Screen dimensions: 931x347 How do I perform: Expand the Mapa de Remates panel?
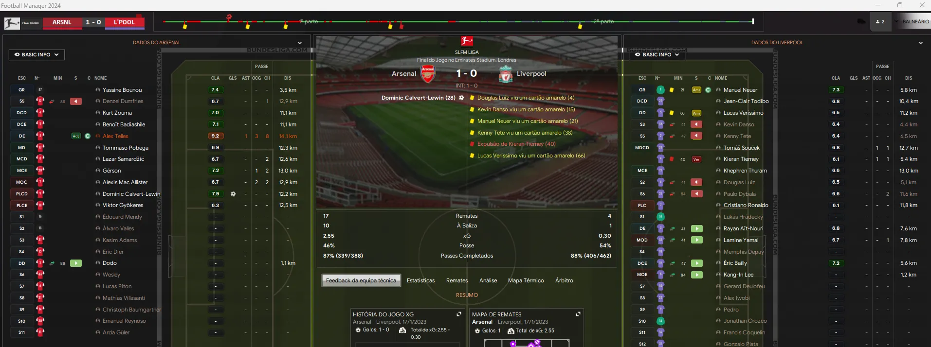coord(578,314)
